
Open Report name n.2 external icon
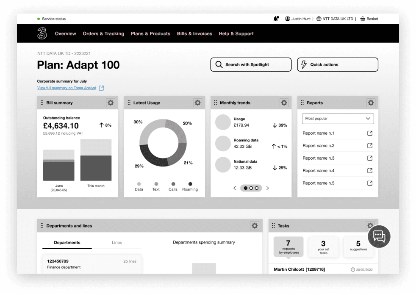(x=370, y=146)
